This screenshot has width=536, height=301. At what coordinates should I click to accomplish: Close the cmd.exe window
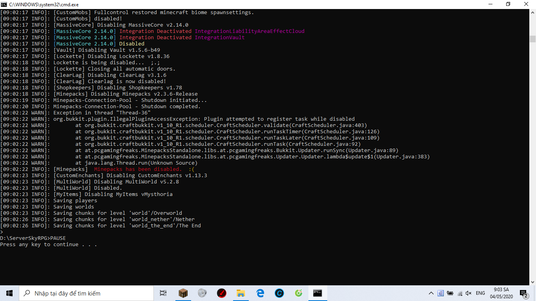[x=527, y=4]
